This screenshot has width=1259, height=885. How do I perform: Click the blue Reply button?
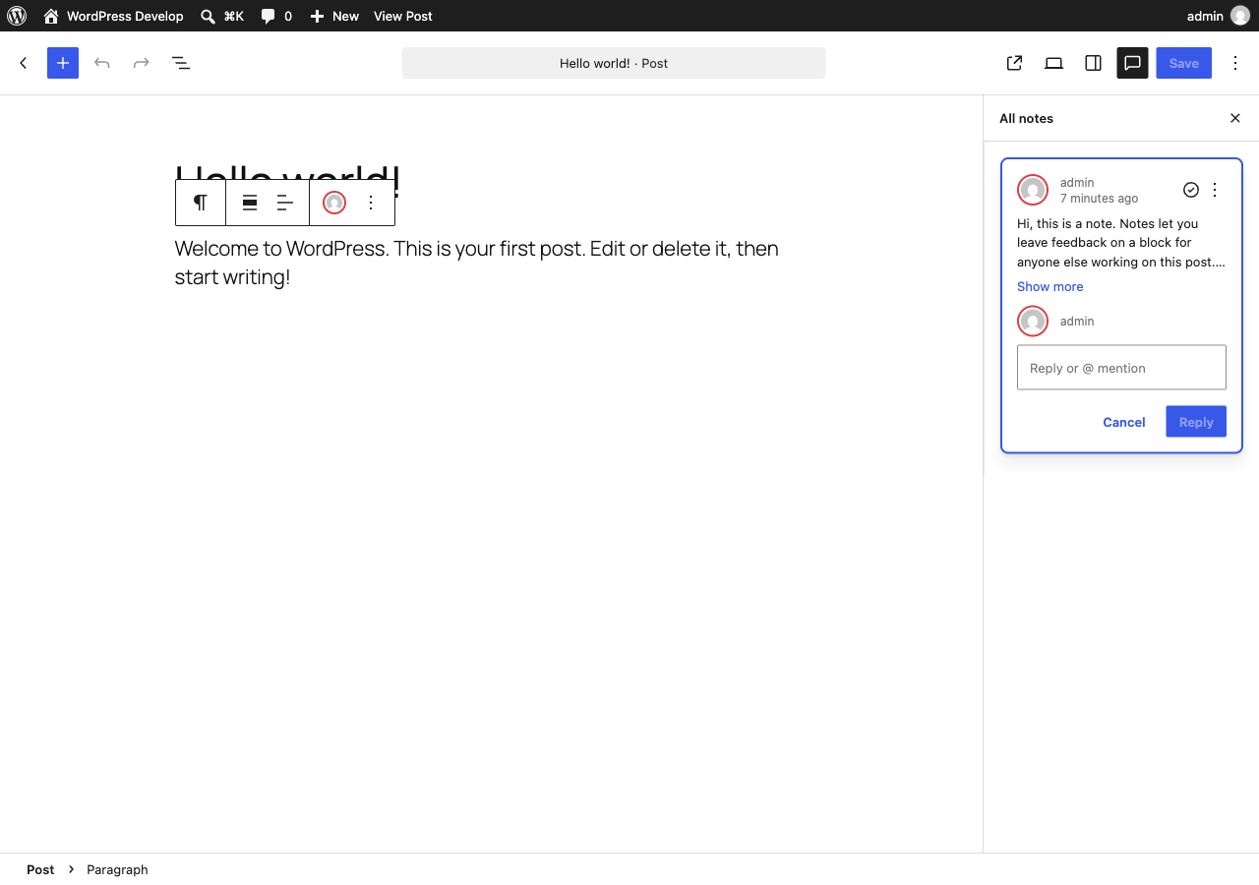(x=1196, y=422)
